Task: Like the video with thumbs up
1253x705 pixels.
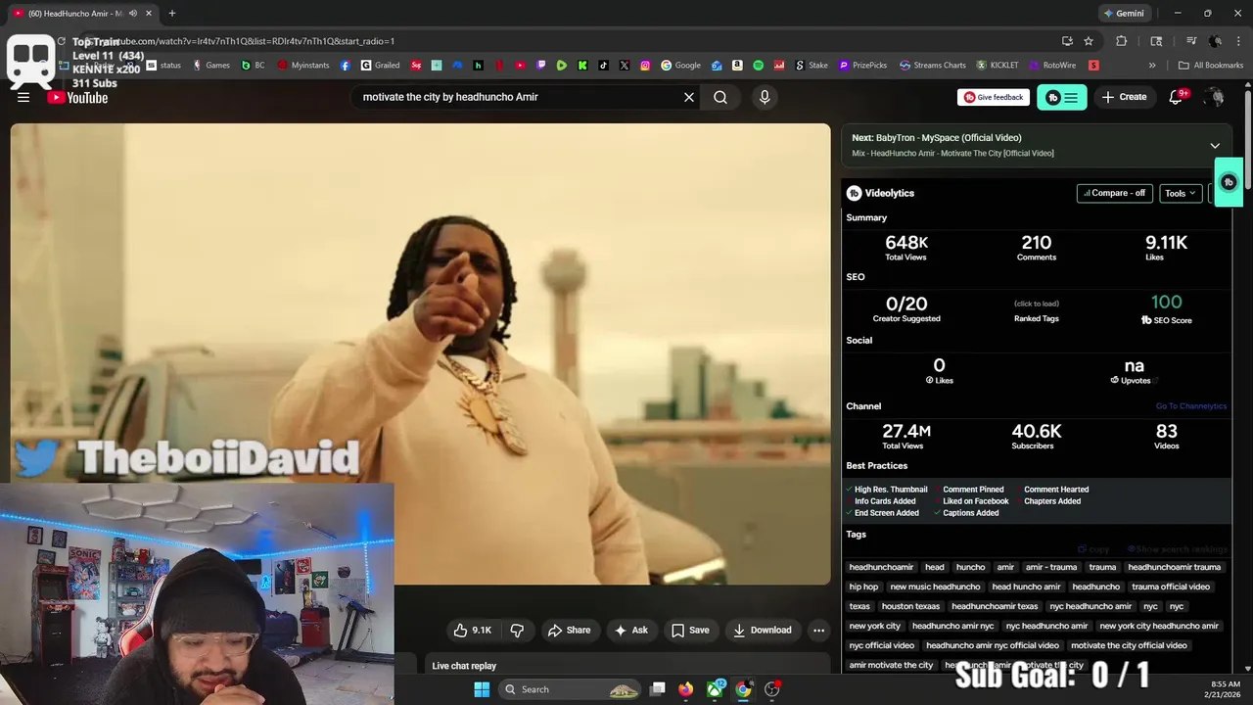Action: coord(472,631)
